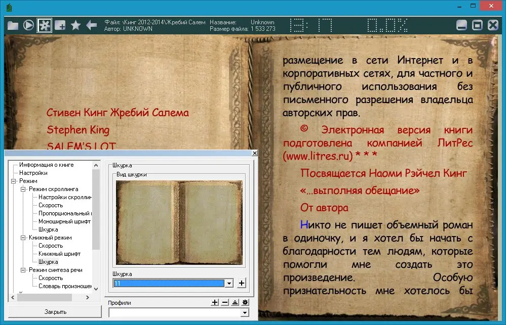Collapse the Книжный режим node

pos(23,238)
